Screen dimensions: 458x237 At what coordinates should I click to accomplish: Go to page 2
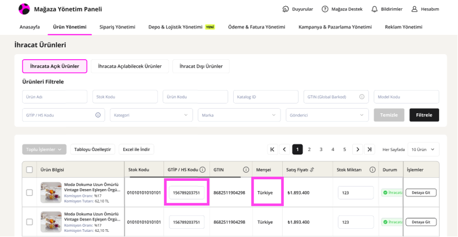(309, 150)
